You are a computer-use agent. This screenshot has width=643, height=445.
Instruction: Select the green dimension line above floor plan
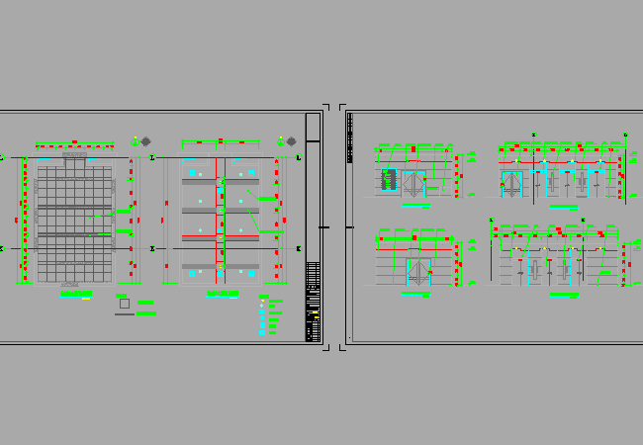pyautogui.click(x=74, y=144)
